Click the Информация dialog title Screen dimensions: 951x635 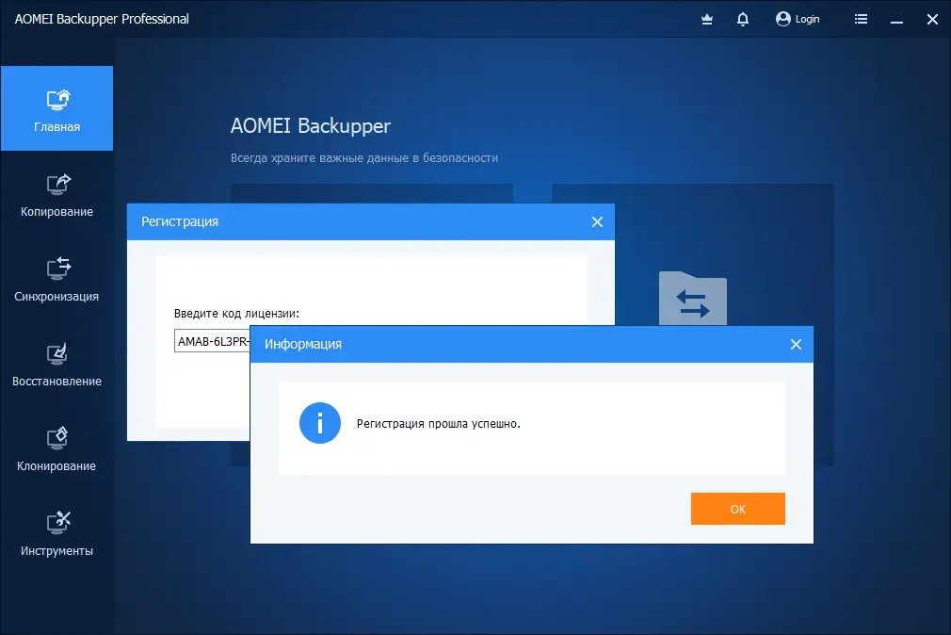pyautogui.click(x=302, y=344)
